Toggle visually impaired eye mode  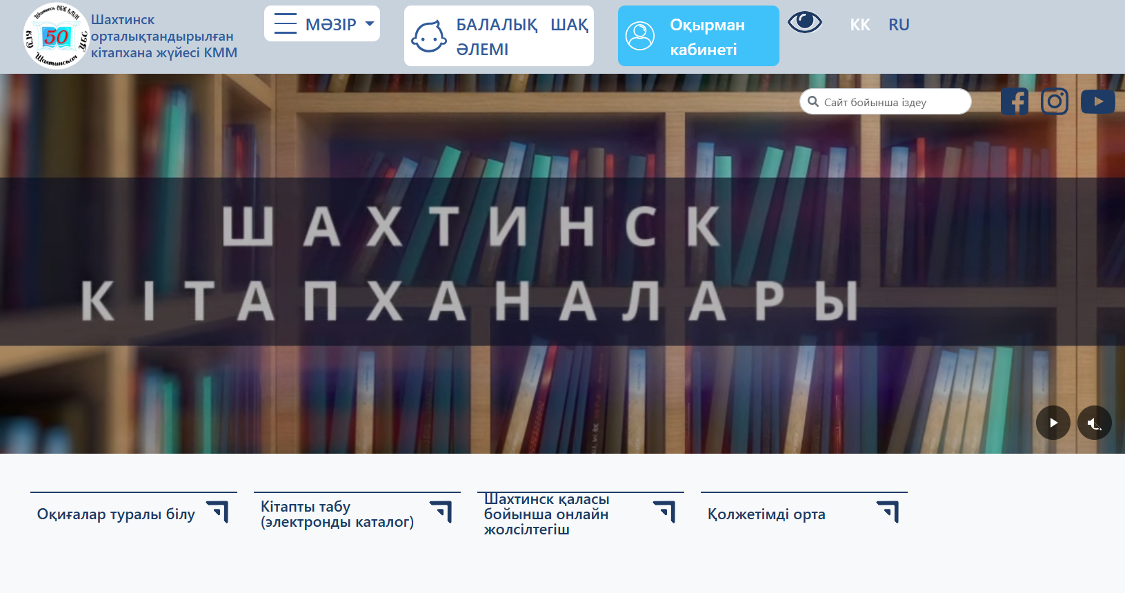[805, 22]
